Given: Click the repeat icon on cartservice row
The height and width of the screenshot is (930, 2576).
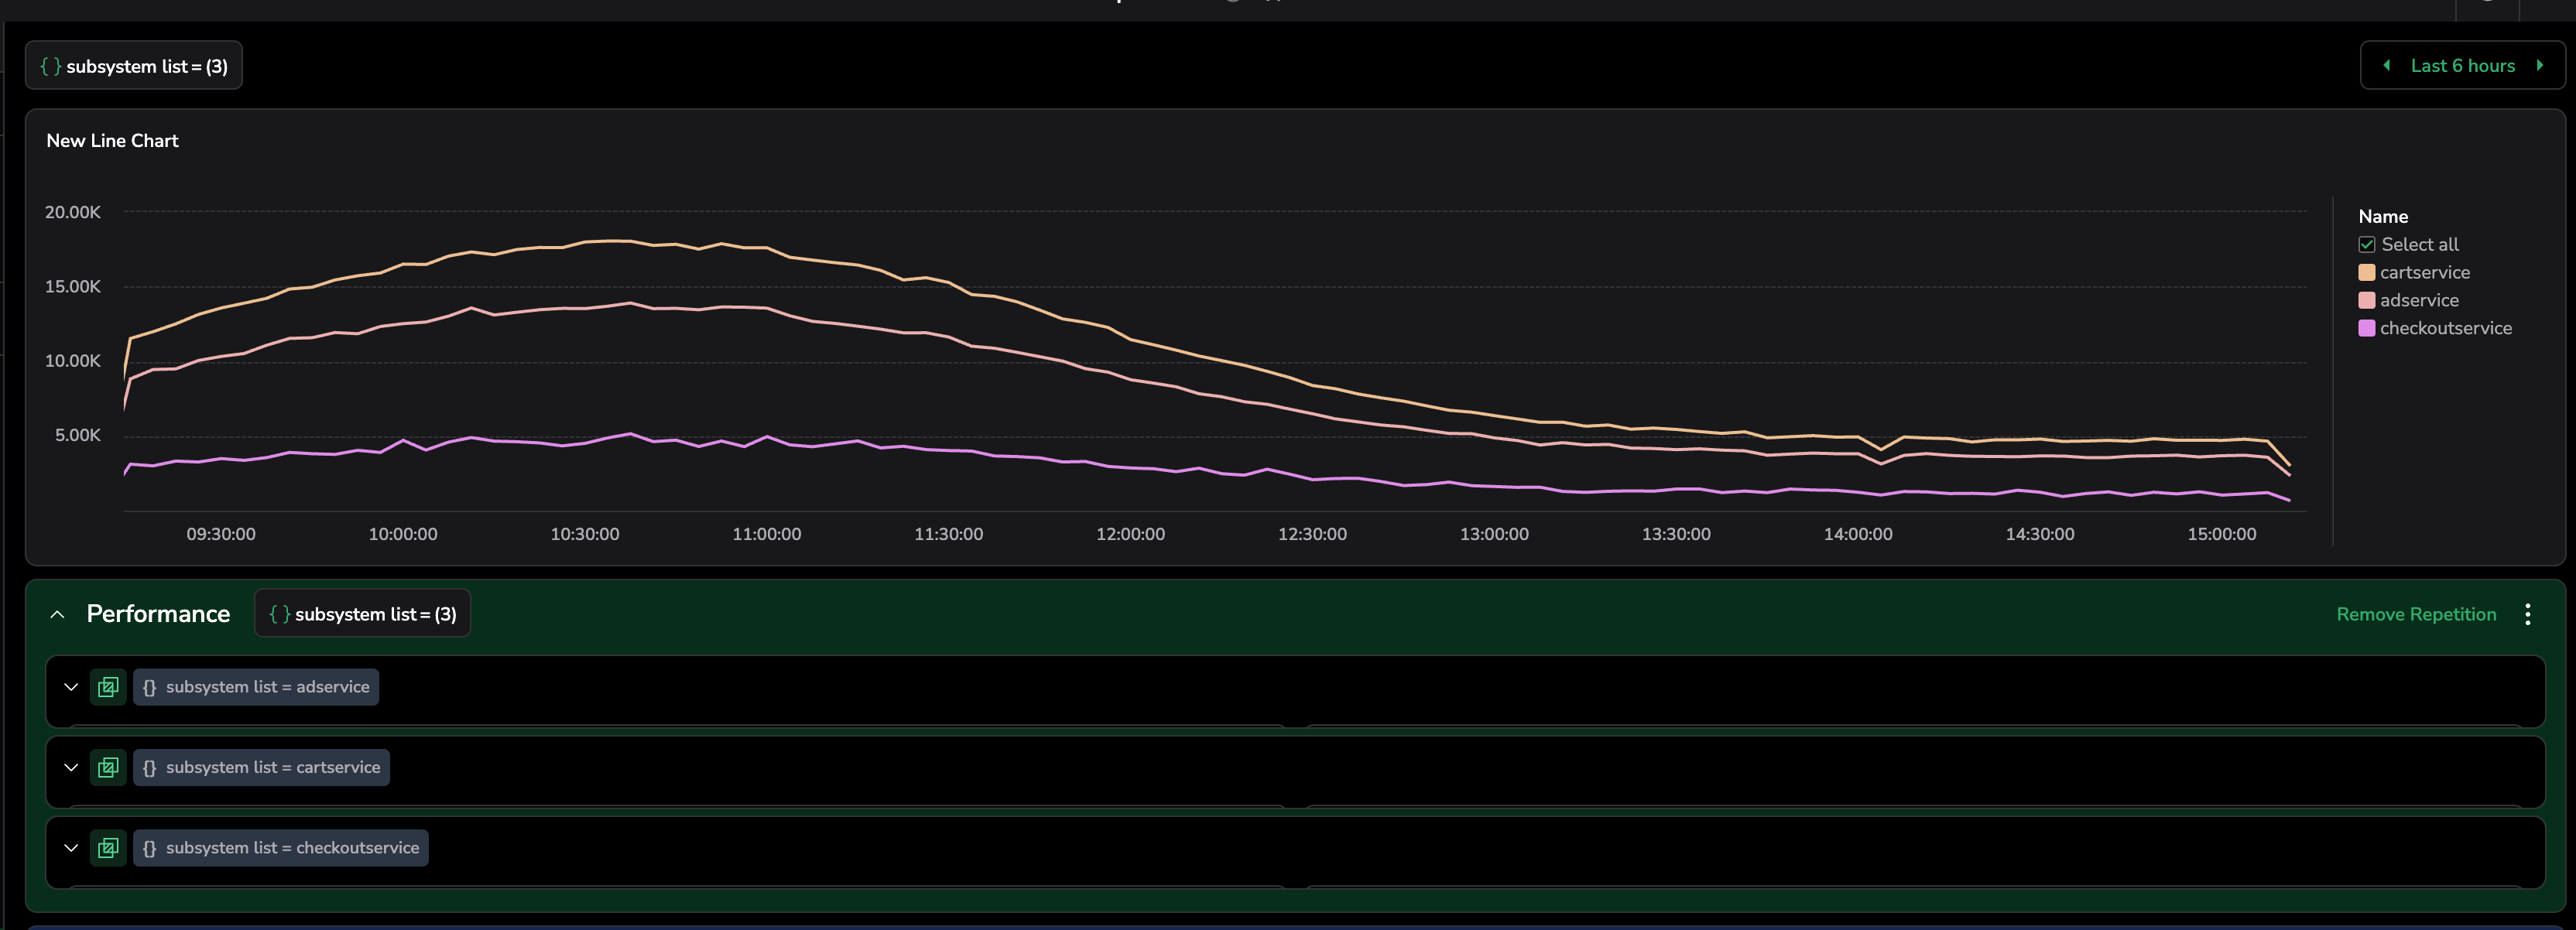Looking at the screenshot, I should tap(108, 767).
